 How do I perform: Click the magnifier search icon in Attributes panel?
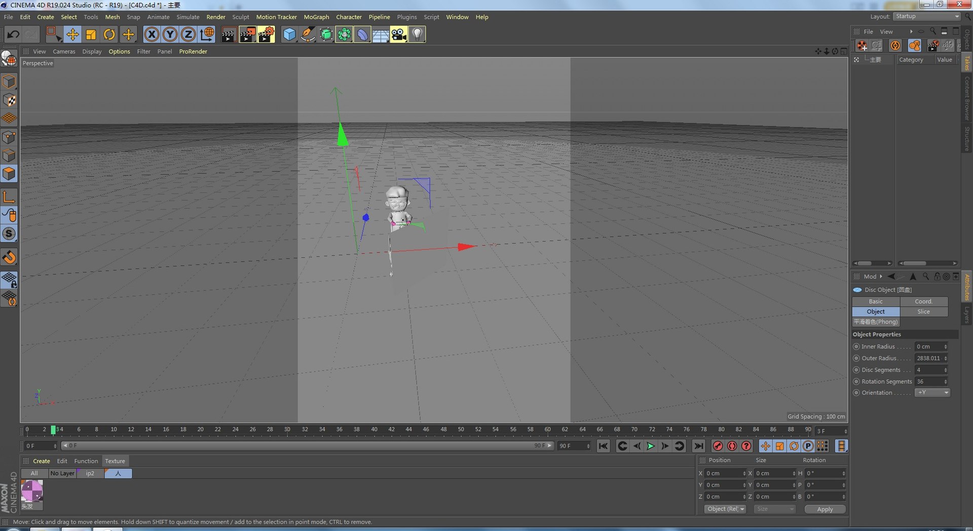click(x=926, y=277)
